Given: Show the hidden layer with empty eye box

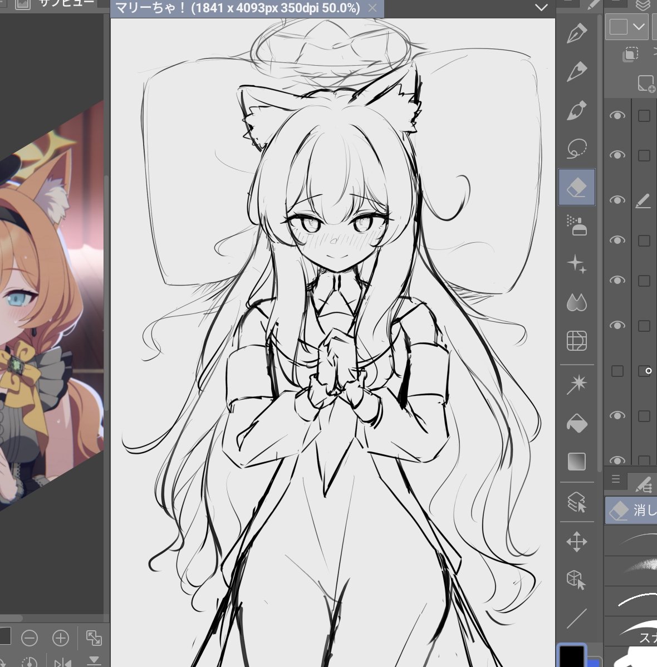Looking at the screenshot, I should click(x=617, y=371).
